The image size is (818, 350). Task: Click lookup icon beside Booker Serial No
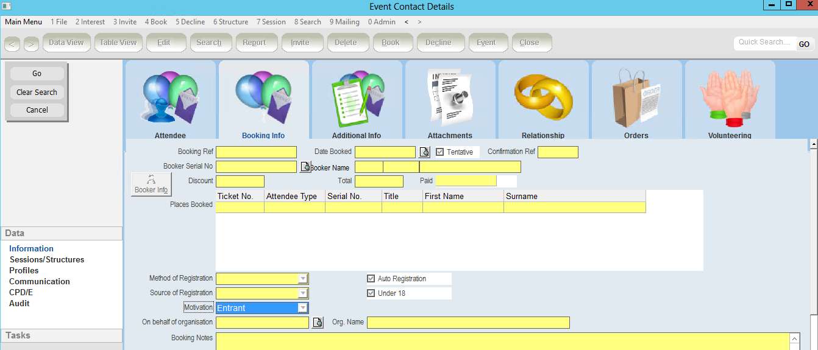click(x=305, y=167)
